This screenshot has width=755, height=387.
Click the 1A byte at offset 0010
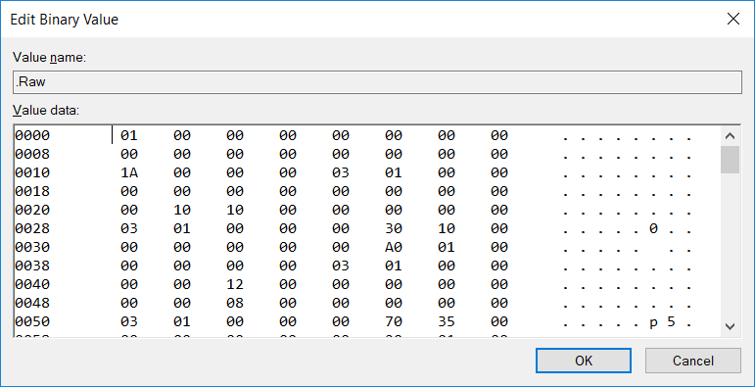[x=129, y=173]
